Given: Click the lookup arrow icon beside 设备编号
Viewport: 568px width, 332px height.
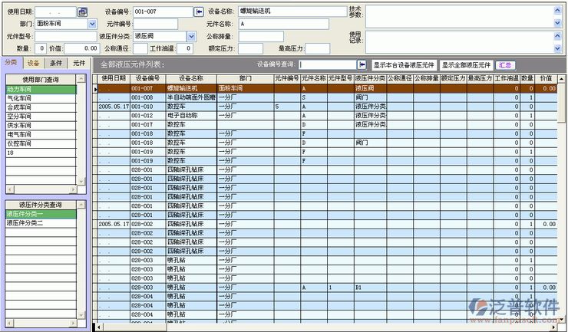Looking at the screenshot, I should pos(199,12).
